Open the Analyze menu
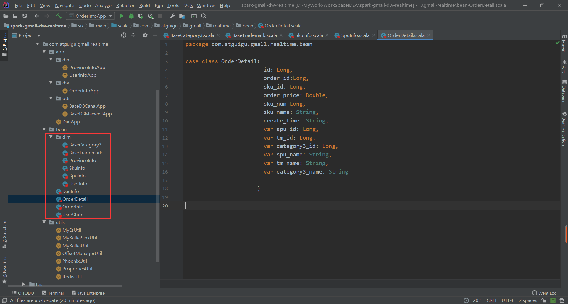 103,5
